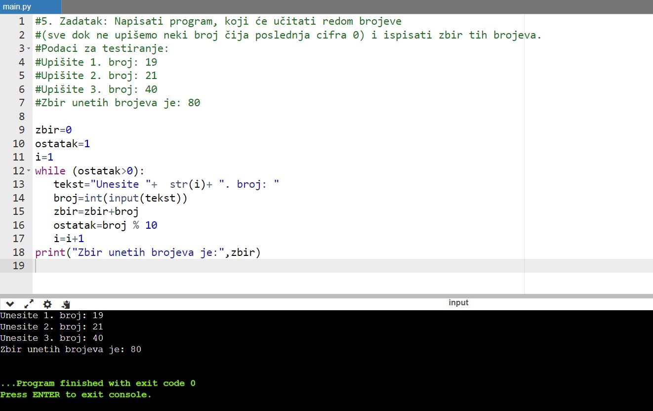Click the first comment line '#5. Zadatak'

(x=217, y=21)
